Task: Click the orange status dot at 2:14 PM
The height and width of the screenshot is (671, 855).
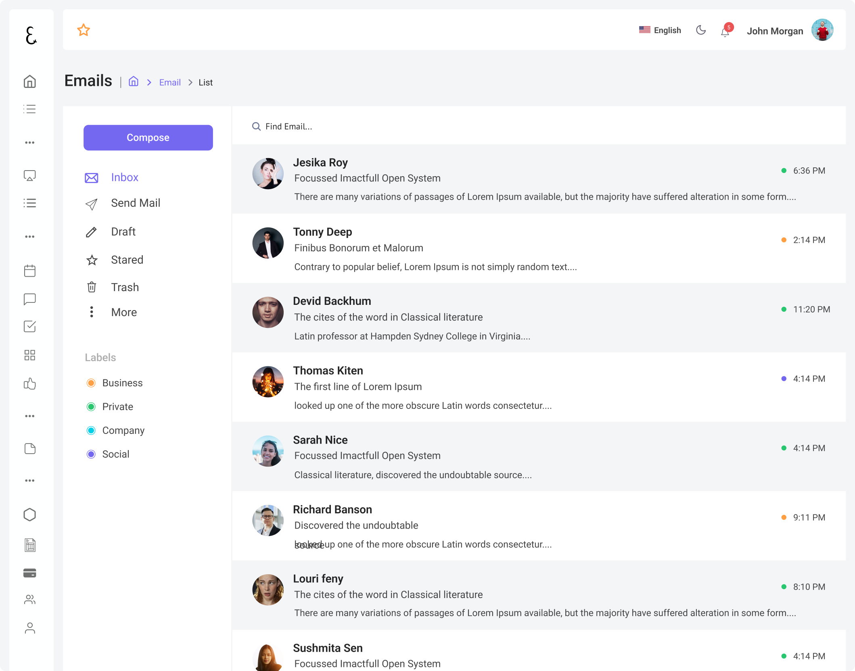Action: click(x=784, y=240)
